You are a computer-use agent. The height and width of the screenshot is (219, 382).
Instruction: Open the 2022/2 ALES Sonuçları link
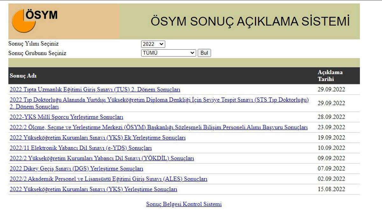(108, 179)
